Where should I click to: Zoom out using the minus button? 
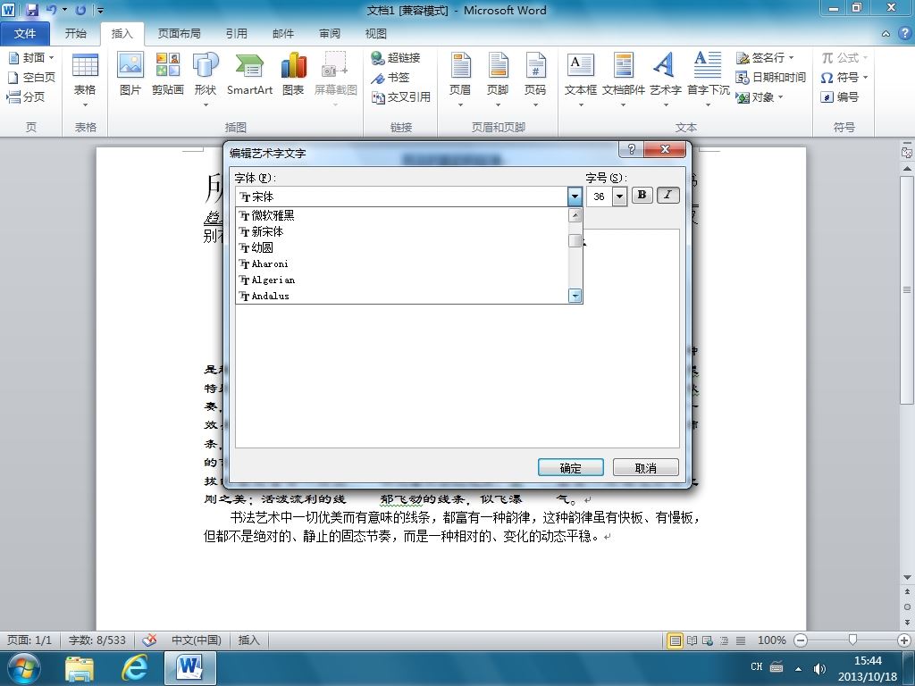pos(801,640)
